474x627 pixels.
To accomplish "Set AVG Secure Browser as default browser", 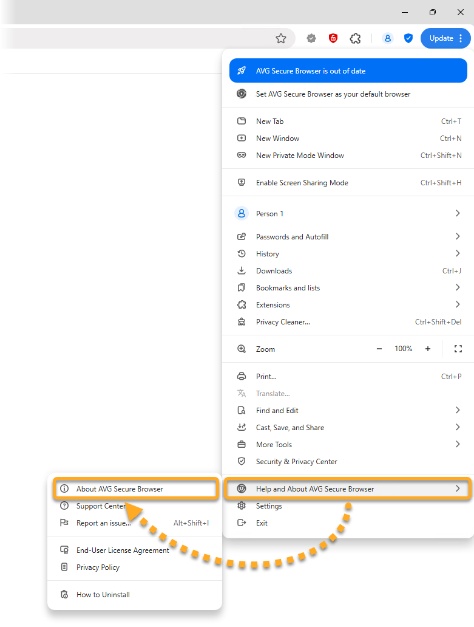I will [x=333, y=94].
